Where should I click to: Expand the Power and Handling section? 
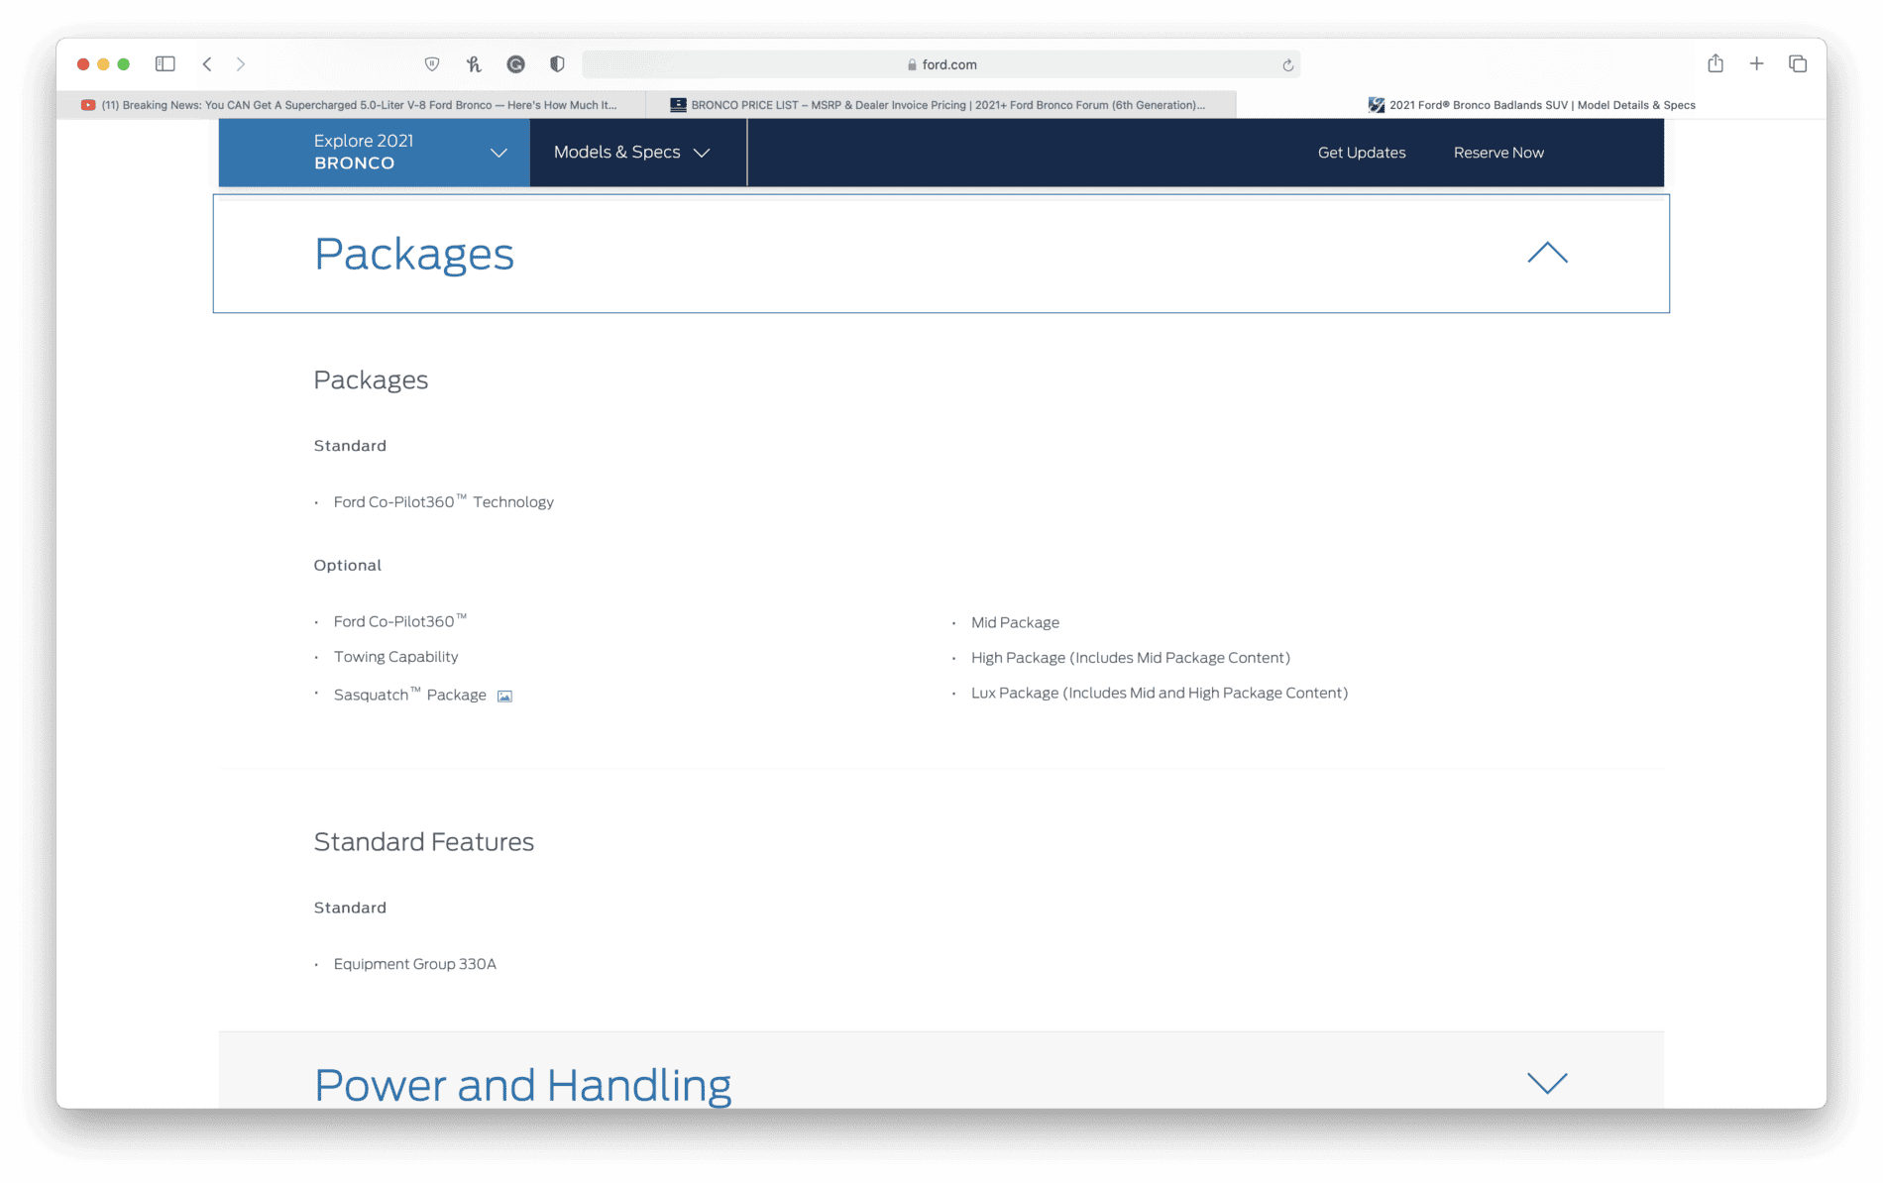pyautogui.click(x=1547, y=1083)
